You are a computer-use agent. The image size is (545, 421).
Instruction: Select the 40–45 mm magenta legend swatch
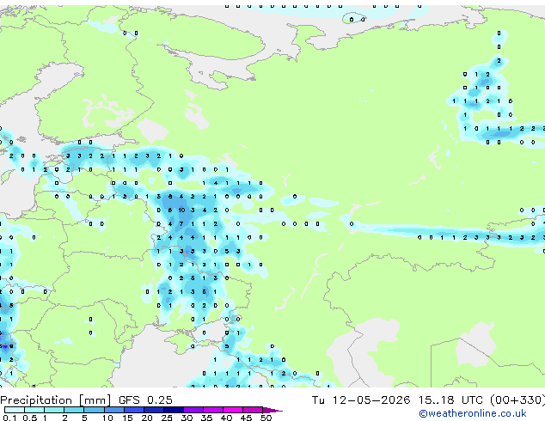coord(233,410)
